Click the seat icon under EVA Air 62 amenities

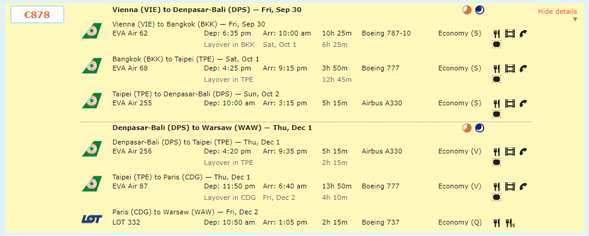(x=497, y=45)
